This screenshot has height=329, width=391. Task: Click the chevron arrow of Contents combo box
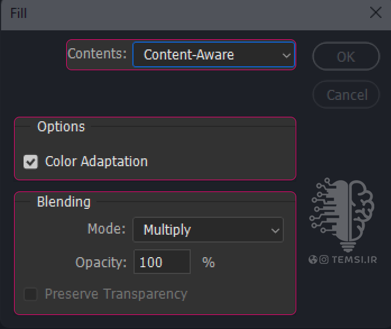coord(286,56)
